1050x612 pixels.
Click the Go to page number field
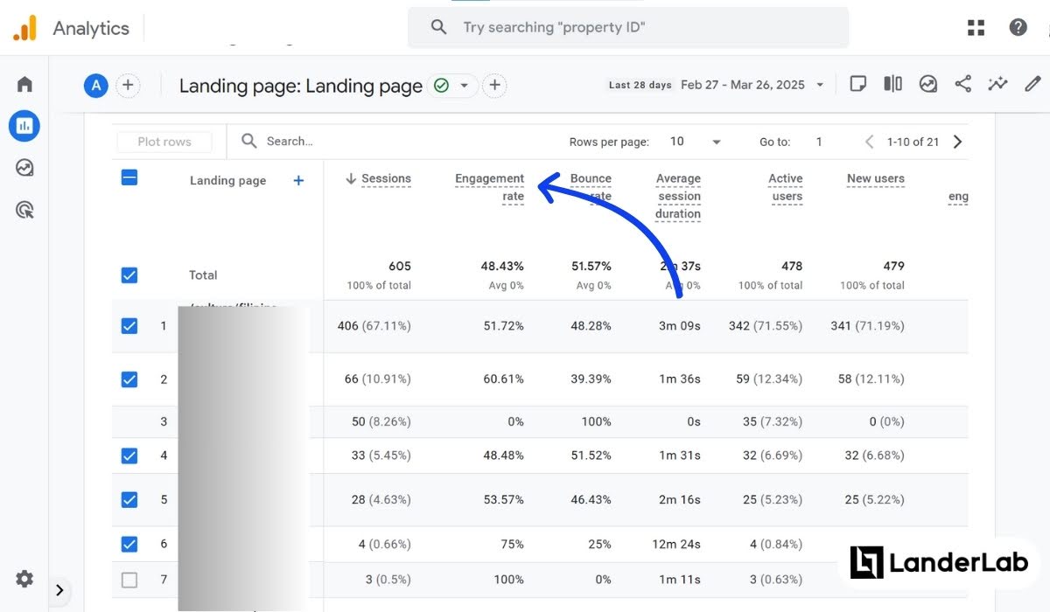point(819,142)
